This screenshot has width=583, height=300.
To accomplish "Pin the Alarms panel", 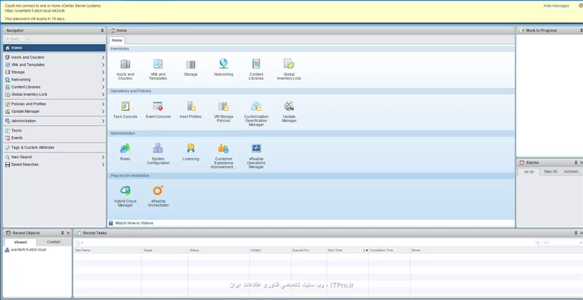I will (x=576, y=162).
